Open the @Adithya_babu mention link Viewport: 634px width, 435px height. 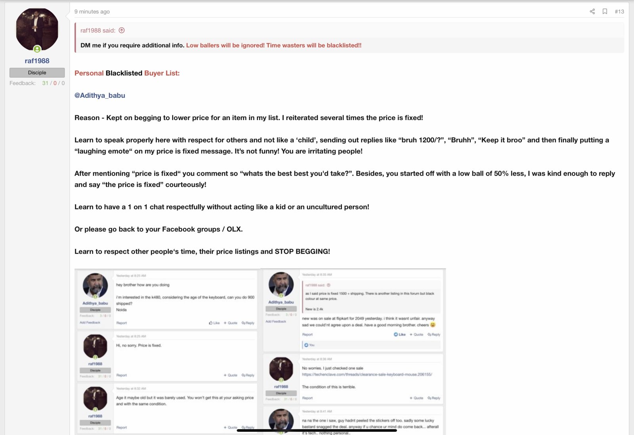100,95
